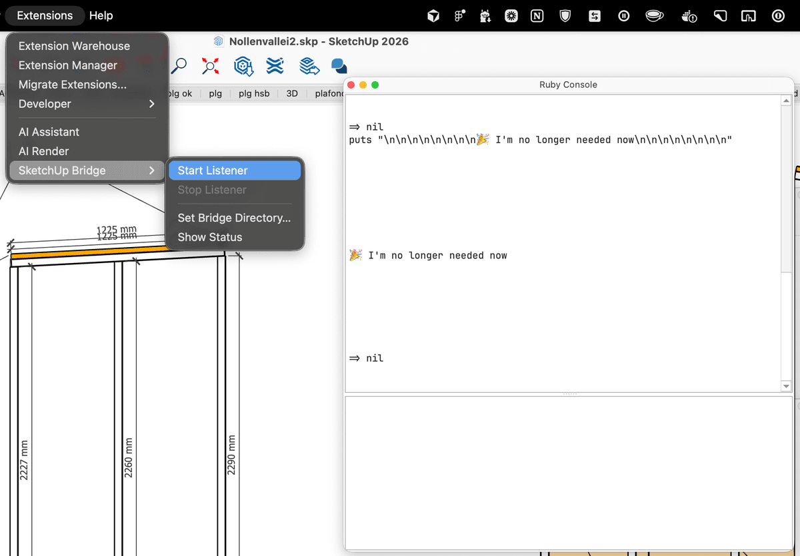Select the Zoom magnifier tool in the toolbar
Image resolution: width=800 pixels, height=556 pixels.
180,66
